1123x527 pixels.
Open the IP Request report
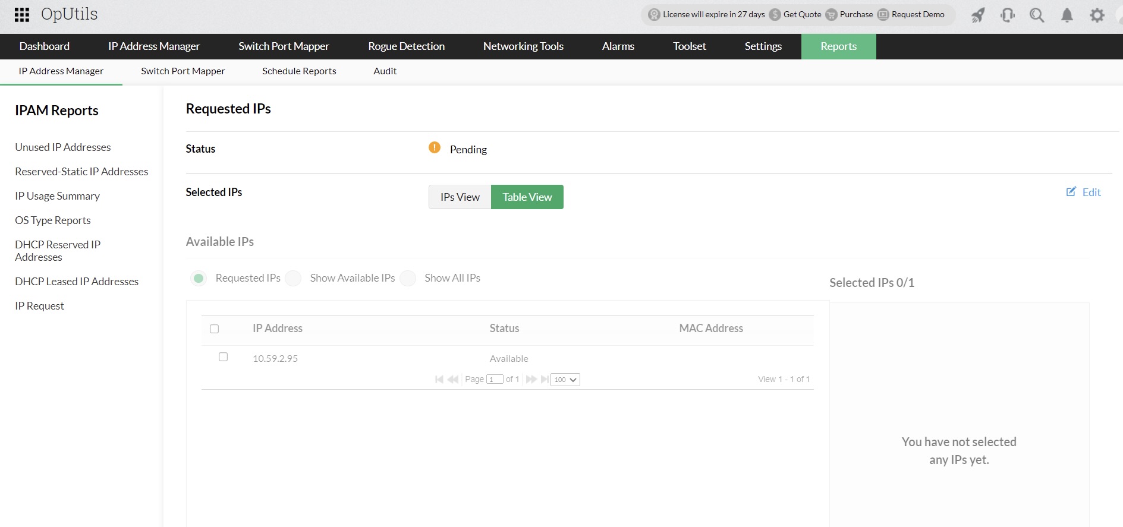pos(39,306)
